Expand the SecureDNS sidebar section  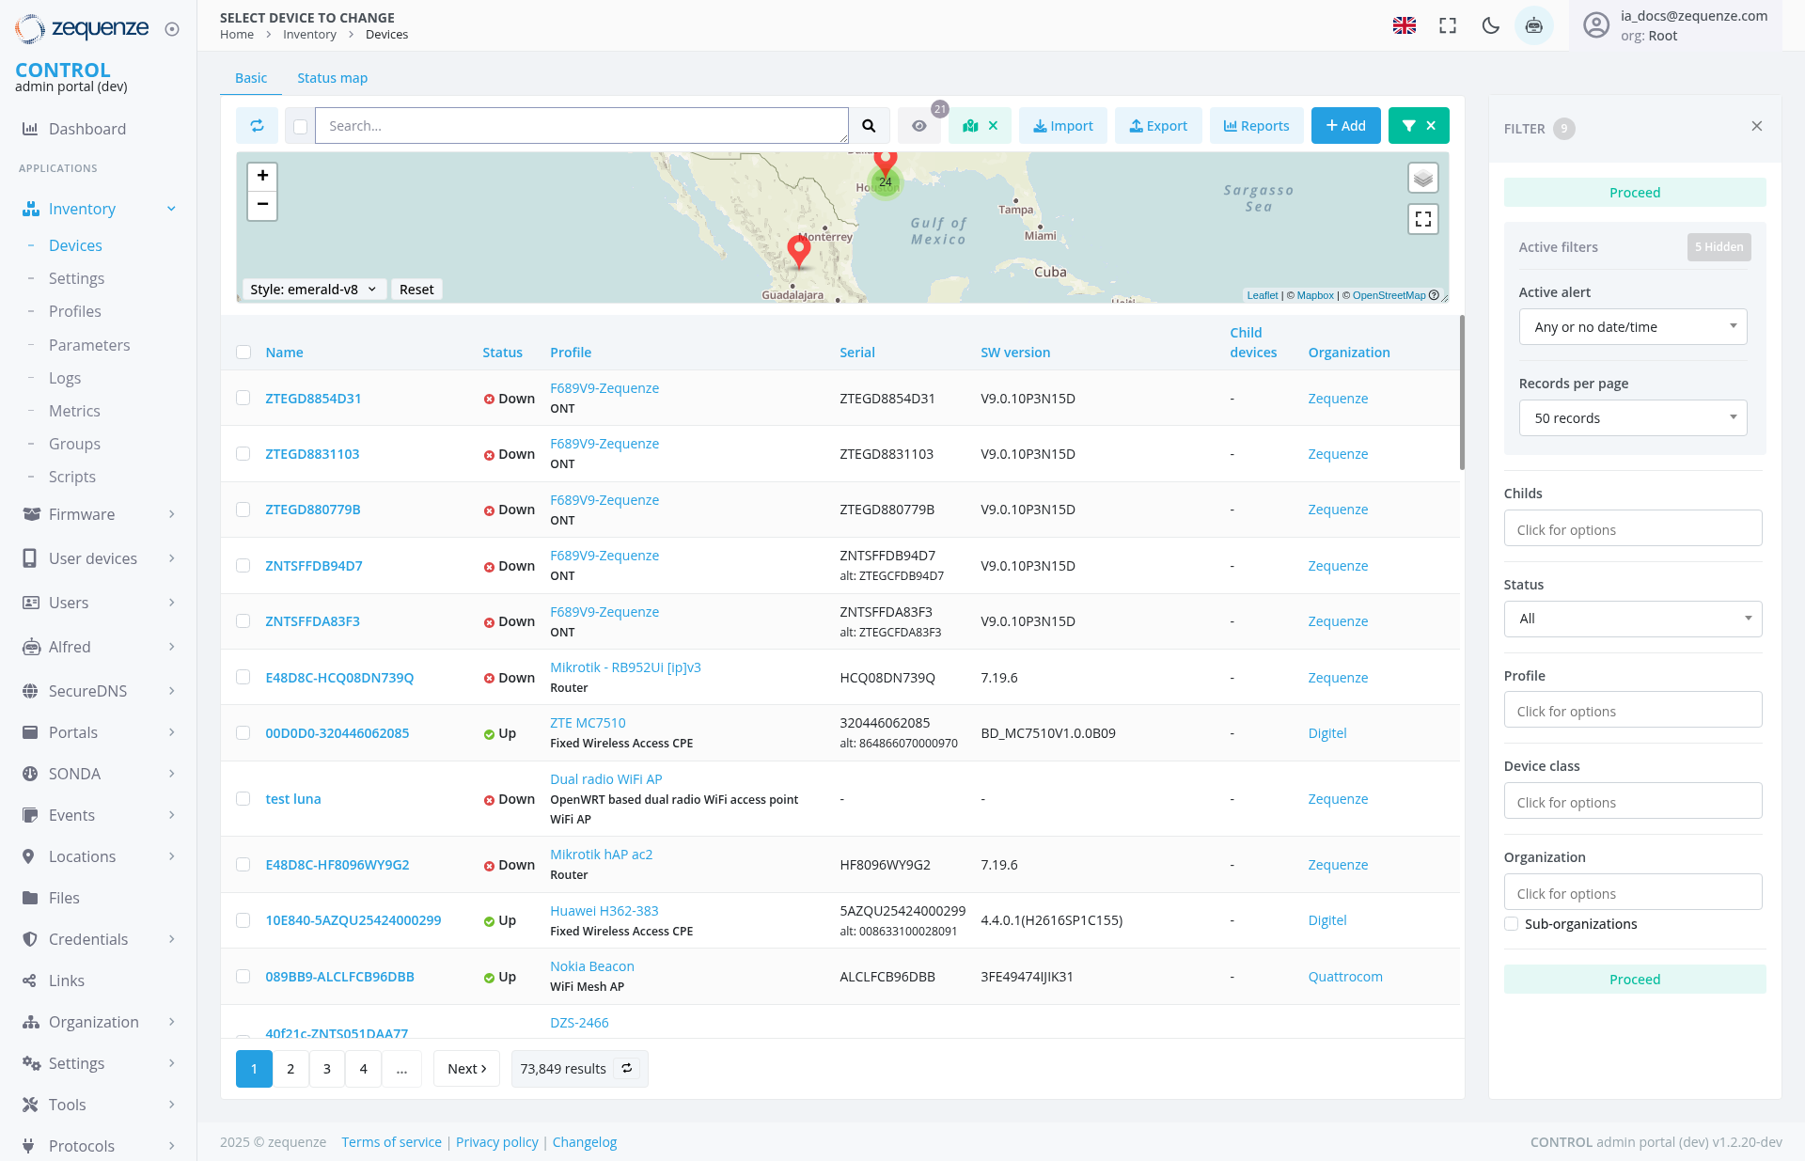point(172,691)
